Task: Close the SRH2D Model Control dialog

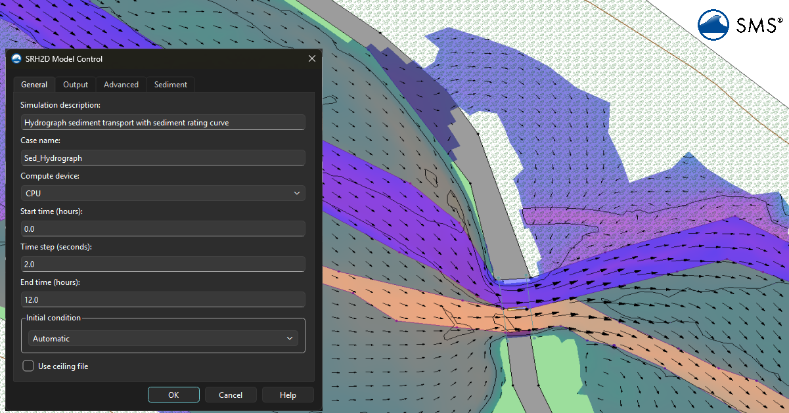Action: pos(312,58)
